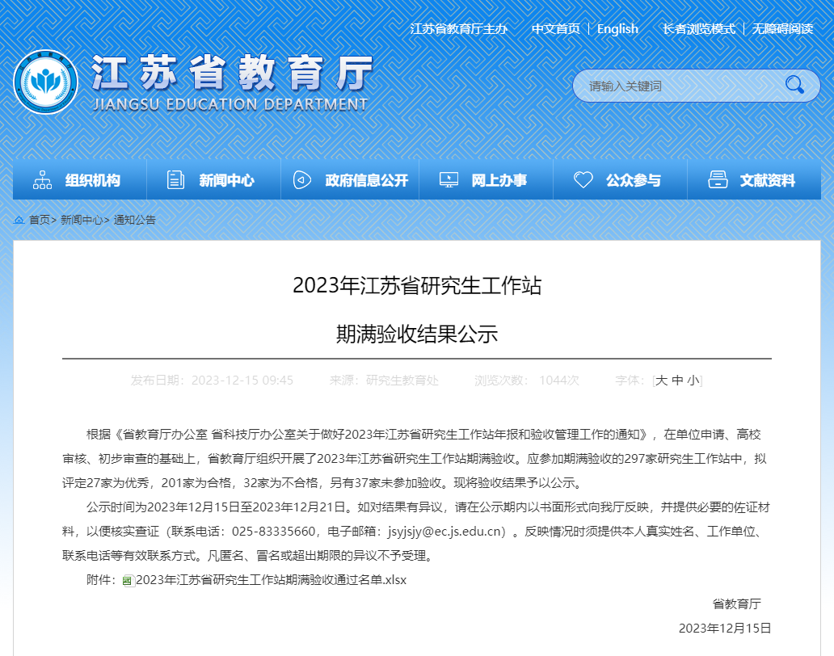Click the Jiangsu Education Department logo emblem

point(46,82)
